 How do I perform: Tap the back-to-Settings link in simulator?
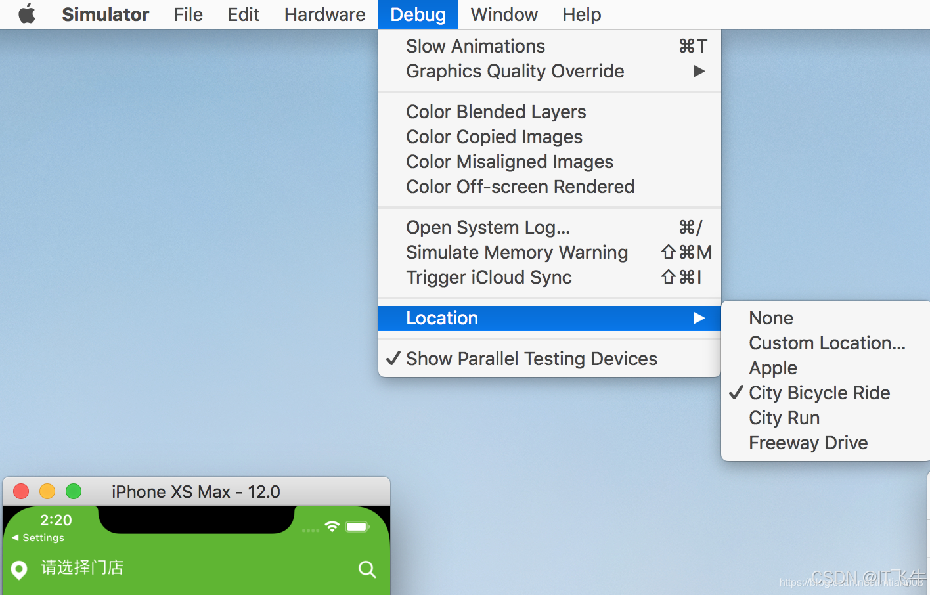38,537
